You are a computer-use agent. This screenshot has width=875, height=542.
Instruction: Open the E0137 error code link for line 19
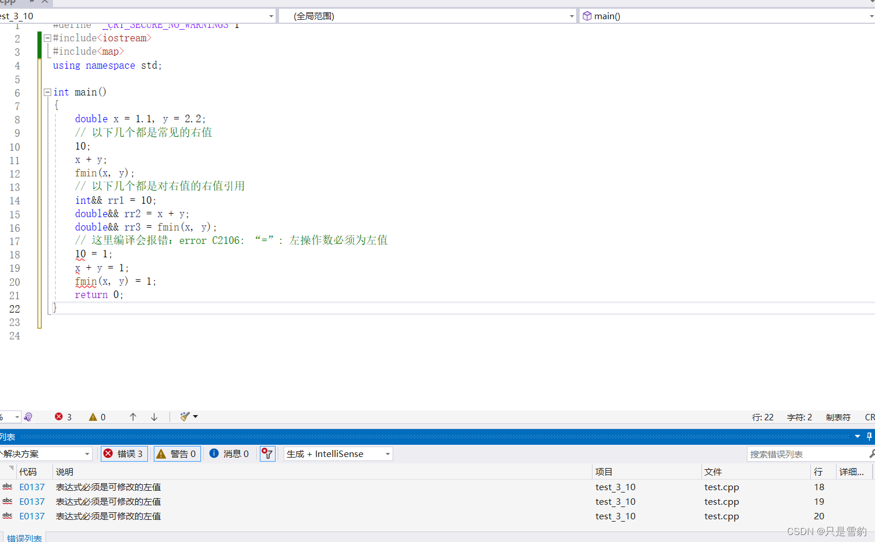coord(32,502)
